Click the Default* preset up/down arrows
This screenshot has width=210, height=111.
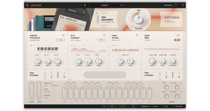122,5
